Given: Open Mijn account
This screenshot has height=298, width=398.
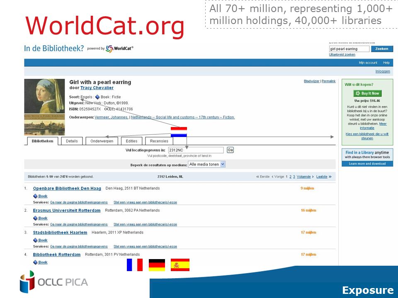Looking at the screenshot, I should point(368,63).
